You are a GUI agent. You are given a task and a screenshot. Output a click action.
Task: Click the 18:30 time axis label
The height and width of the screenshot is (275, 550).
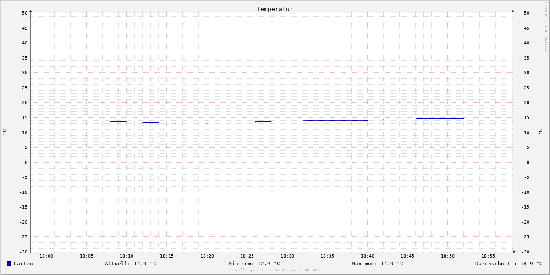(287, 256)
